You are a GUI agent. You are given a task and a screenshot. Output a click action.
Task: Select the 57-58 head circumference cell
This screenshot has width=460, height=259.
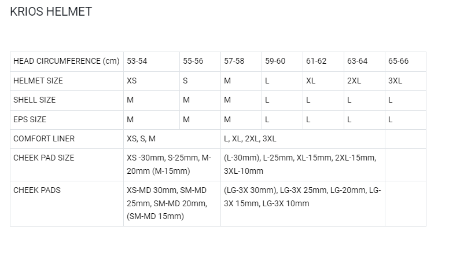[234, 61]
